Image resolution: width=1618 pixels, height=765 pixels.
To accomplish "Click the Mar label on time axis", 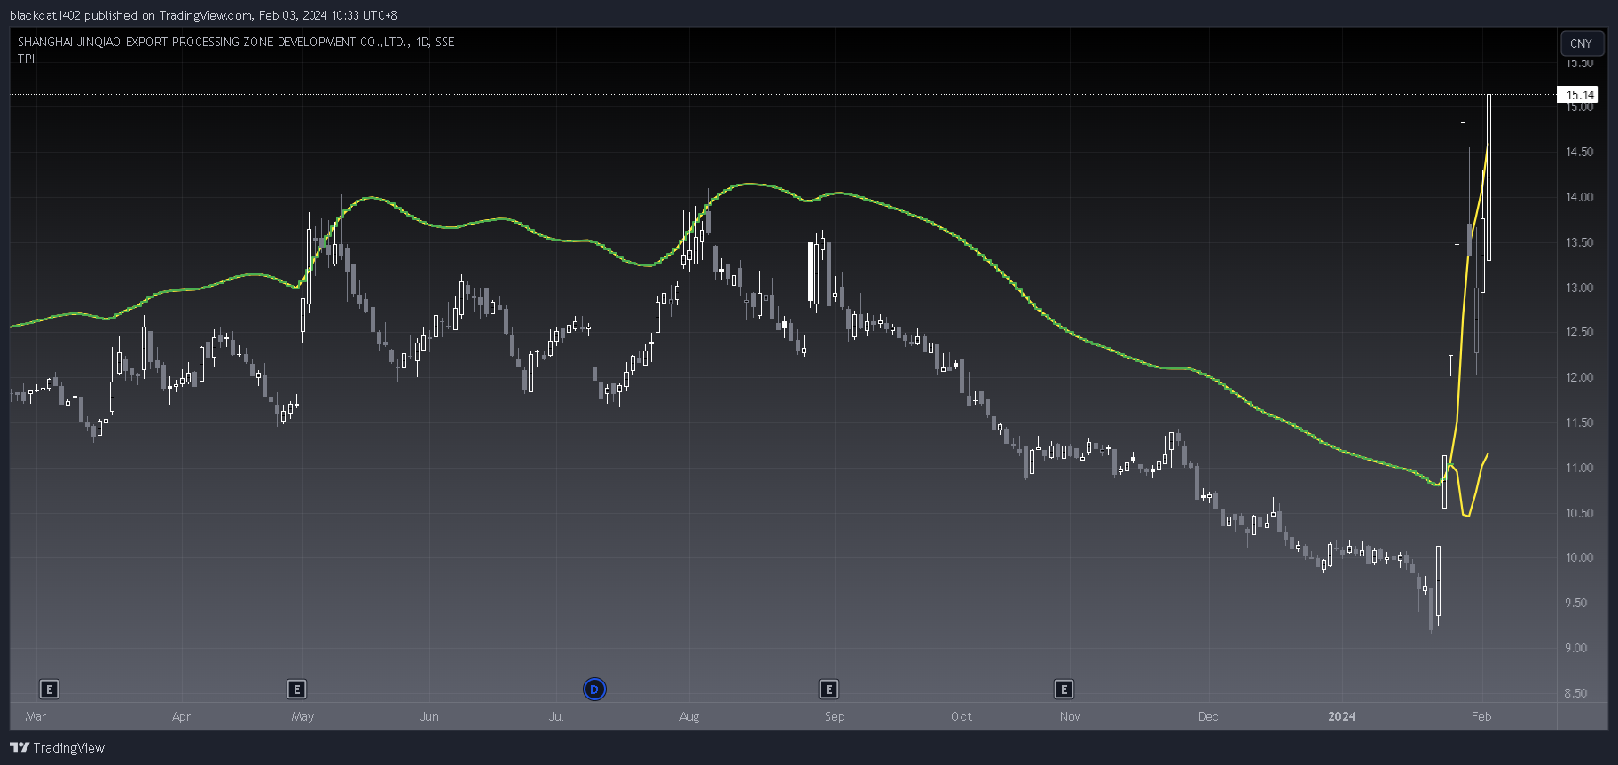I will click(x=35, y=716).
